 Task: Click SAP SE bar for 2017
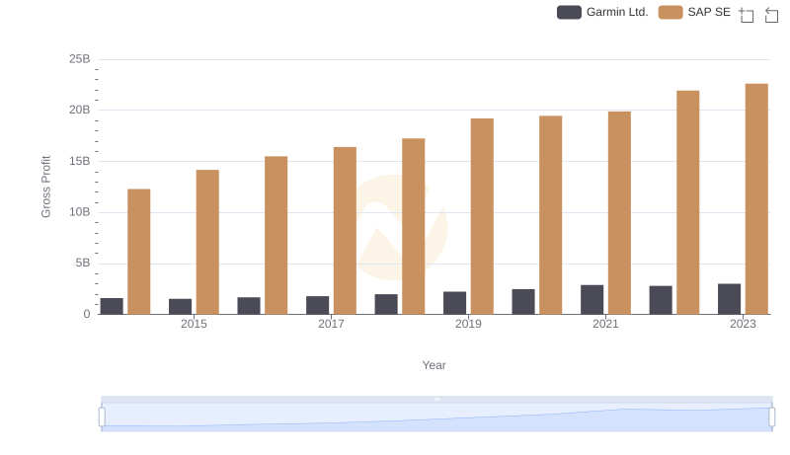point(345,231)
